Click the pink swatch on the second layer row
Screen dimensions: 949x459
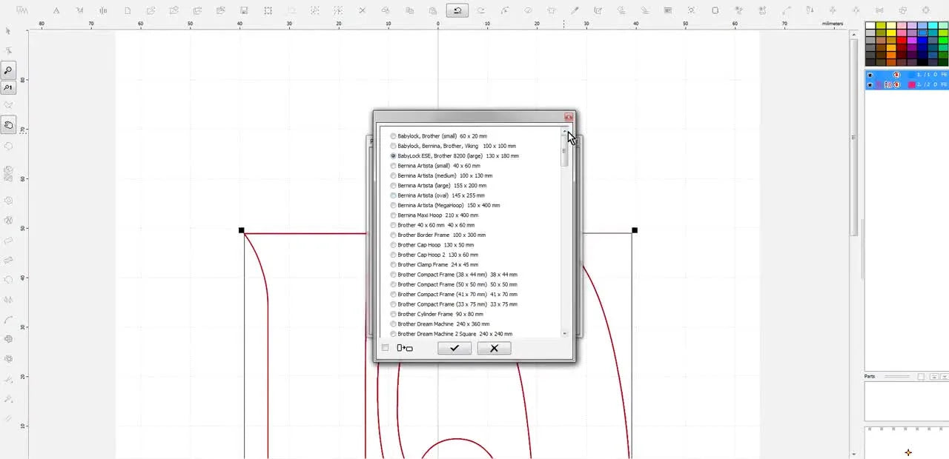pyautogui.click(x=912, y=84)
